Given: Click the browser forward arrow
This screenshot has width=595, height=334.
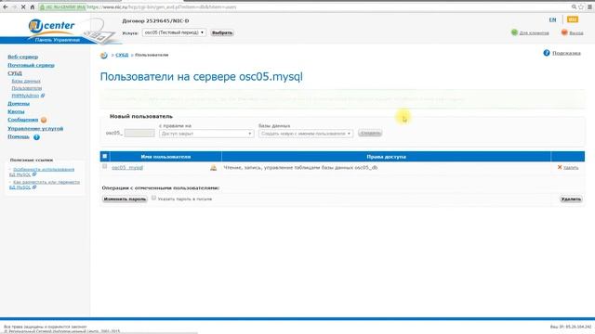Looking at the screenshot, I should click(x=15, y=7).
